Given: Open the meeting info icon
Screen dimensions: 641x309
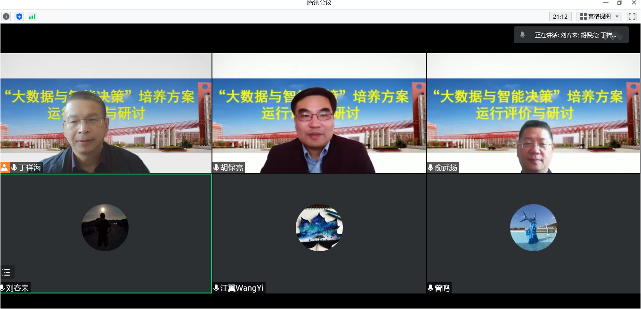Looking at the screenshot, I should click(x=6, y=16).
